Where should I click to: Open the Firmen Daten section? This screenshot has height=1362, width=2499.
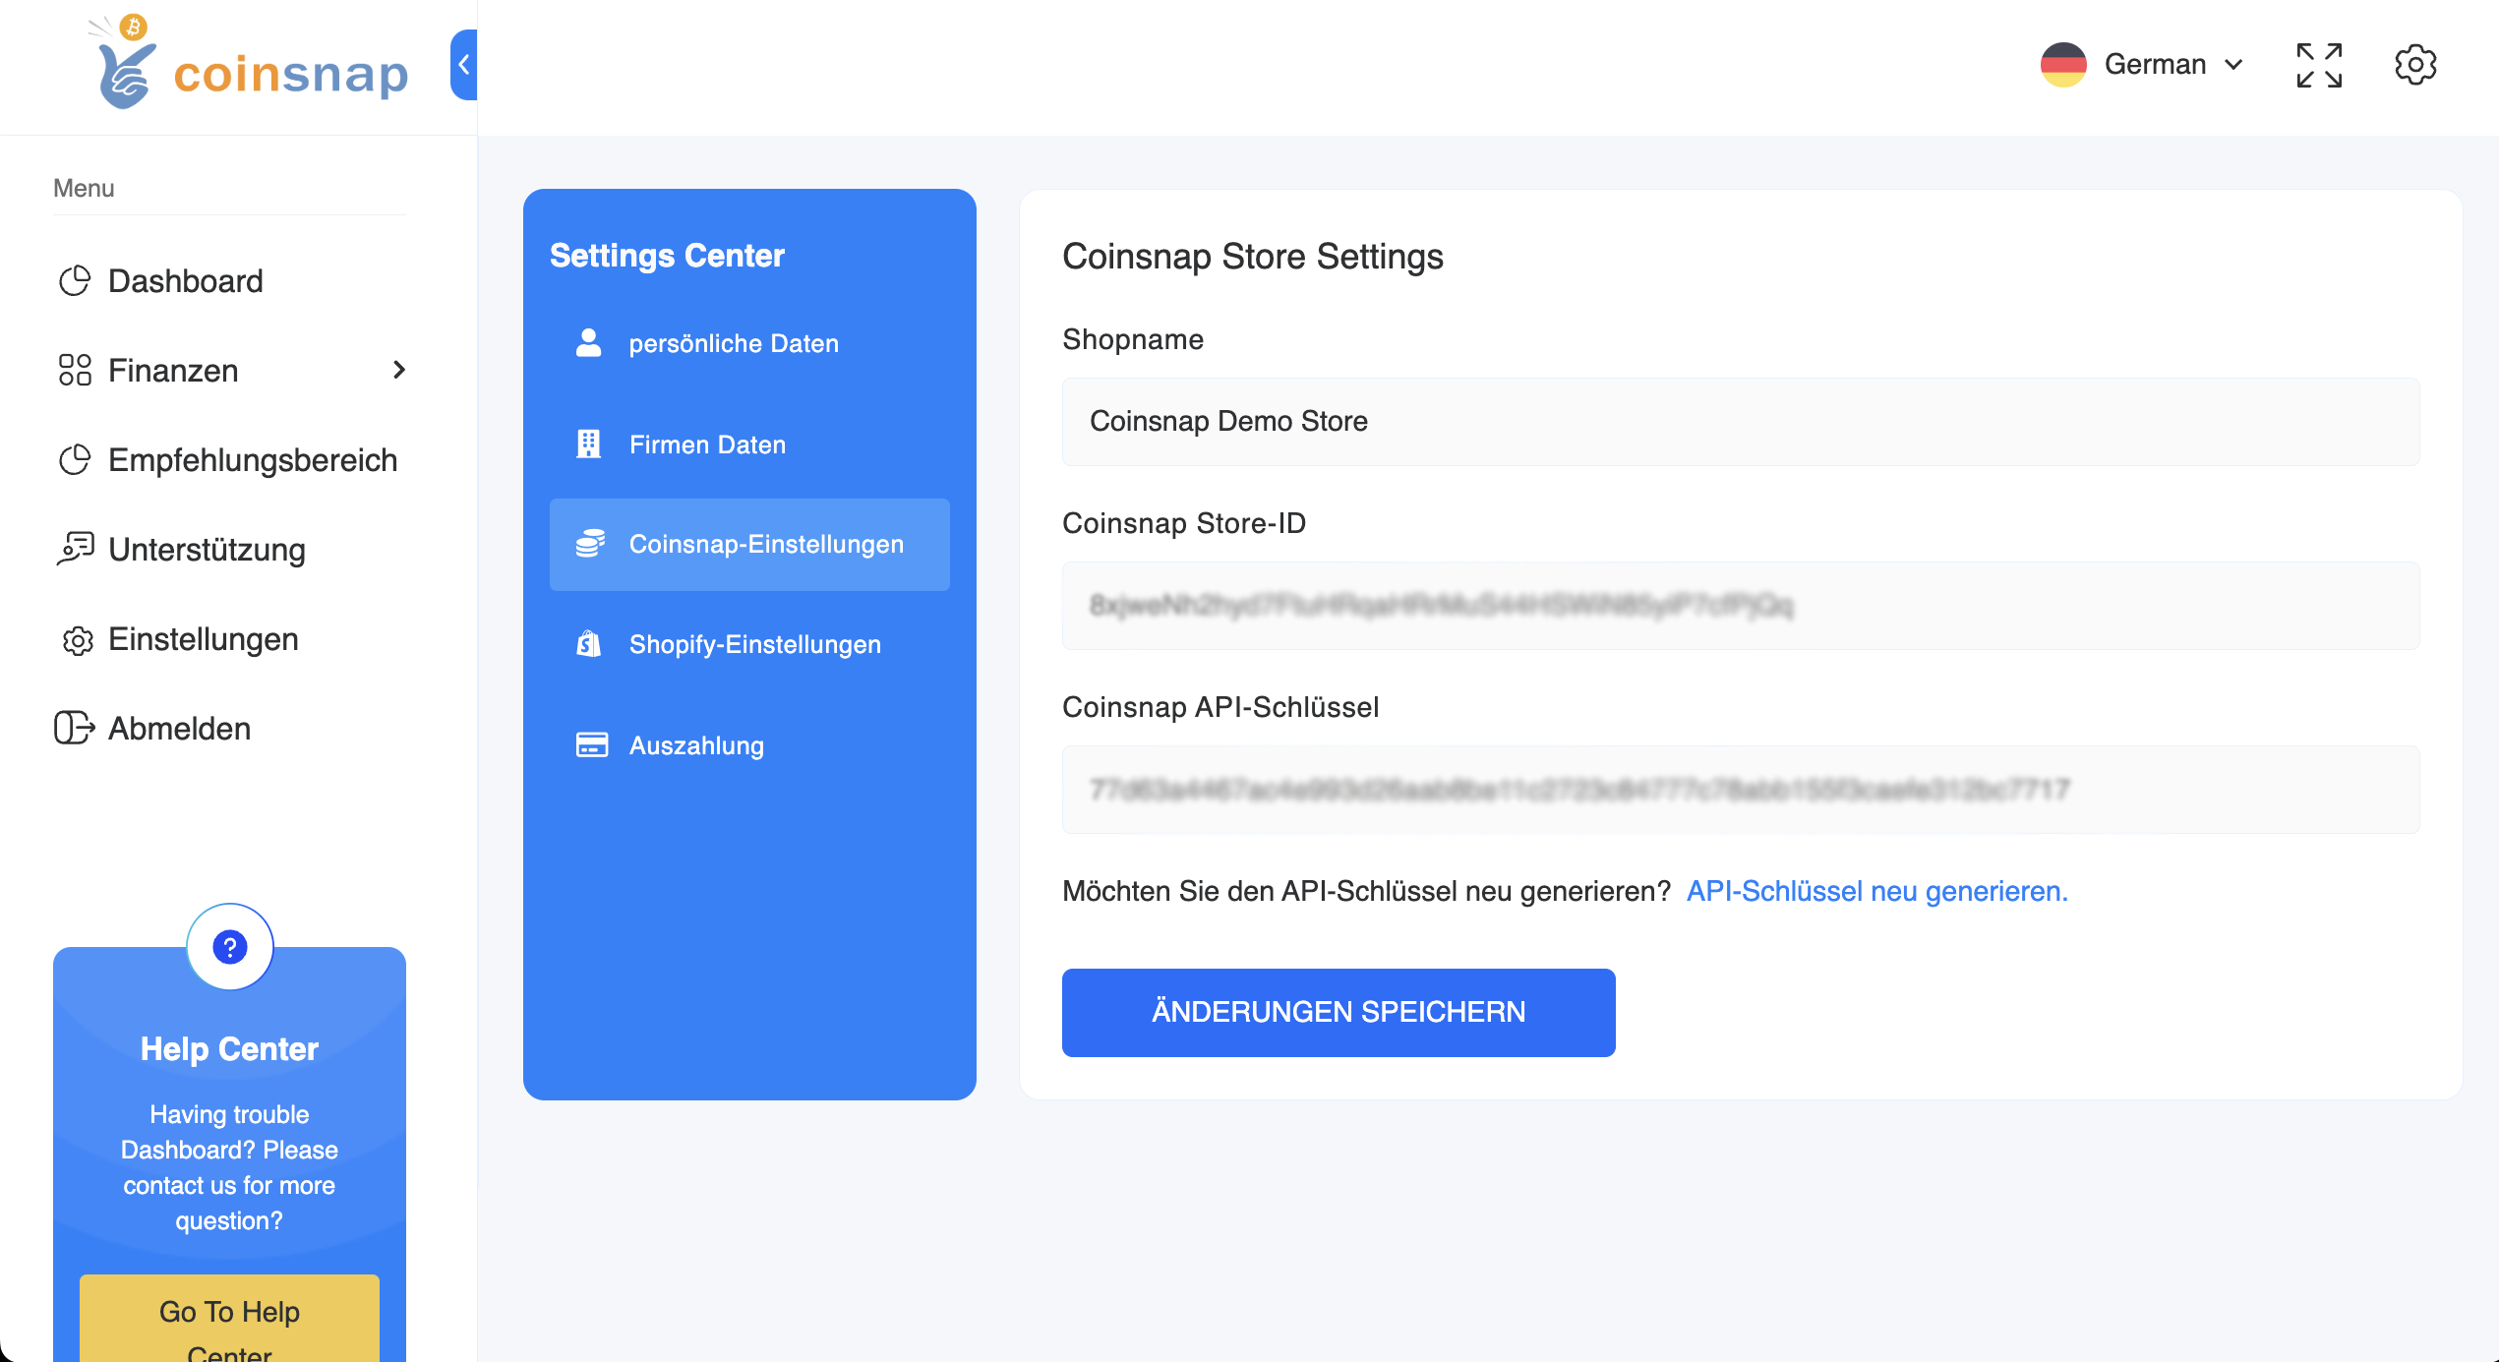pyautogui.click(x=706, y=444)
